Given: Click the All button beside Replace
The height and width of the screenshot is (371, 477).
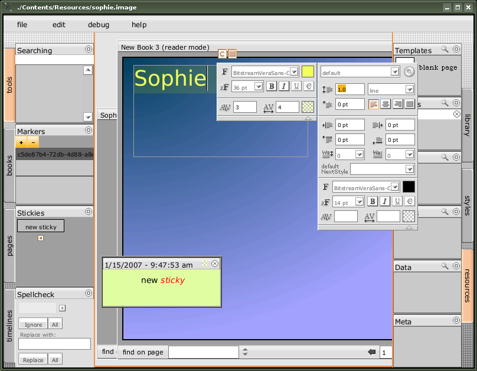Looking at the screenshot, I should [55, 359].
